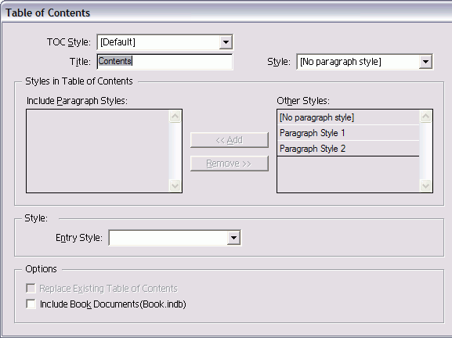Click the Table of Contents title bar
This screenshot has height=338, width=452.
pyautogui.click(x=226, y=13)
